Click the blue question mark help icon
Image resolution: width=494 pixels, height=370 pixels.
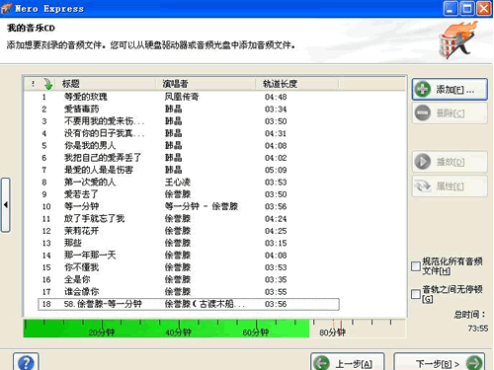point(26,363)
